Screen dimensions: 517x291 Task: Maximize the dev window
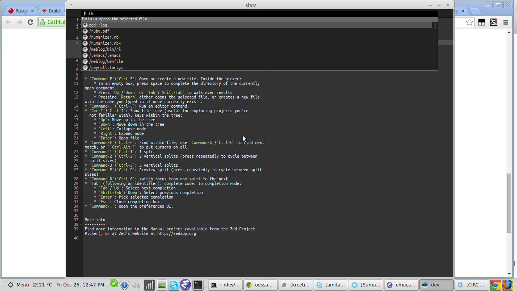click(x=439, y=5)
